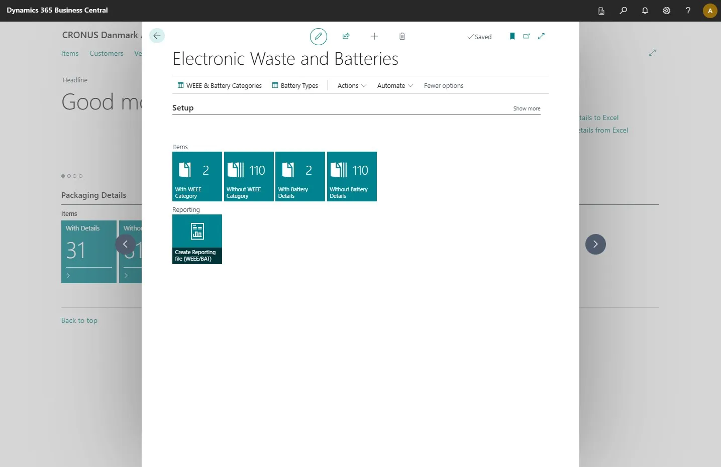Click the previous arrow circle button
Screen dimensions: 721x467
(125, 244)
